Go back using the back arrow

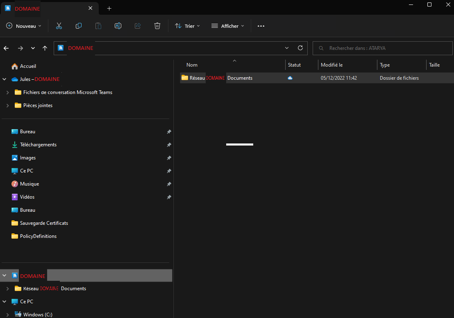(x=6, y=48)
